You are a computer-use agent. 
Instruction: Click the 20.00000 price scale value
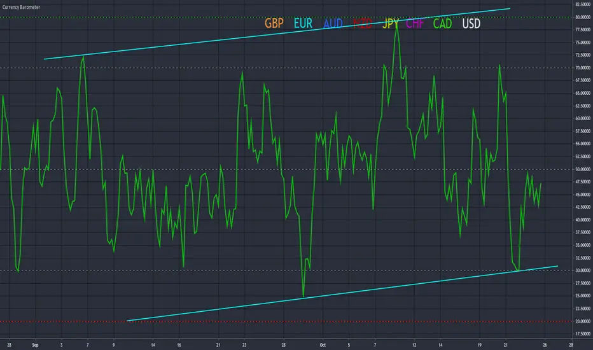pyautogui.click(x=583, y=321)
